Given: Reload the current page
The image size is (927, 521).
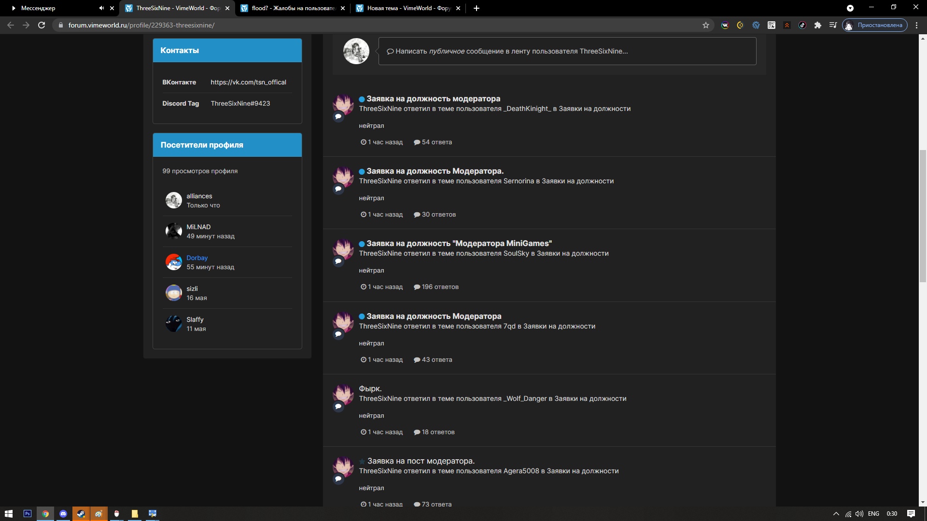Looking at the screenshot, I should [x=42, y=25].
